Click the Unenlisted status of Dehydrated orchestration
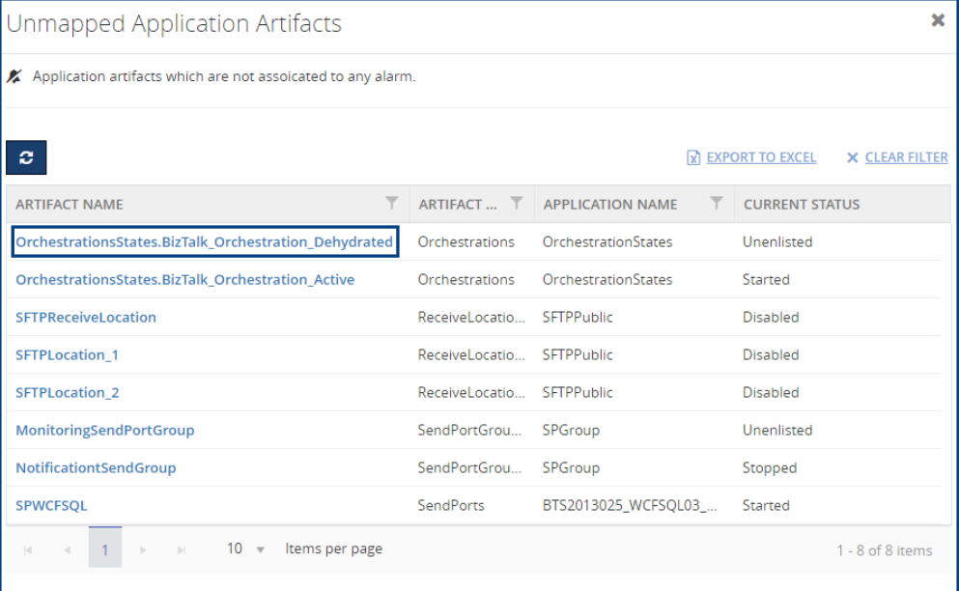 pos(777,241)
